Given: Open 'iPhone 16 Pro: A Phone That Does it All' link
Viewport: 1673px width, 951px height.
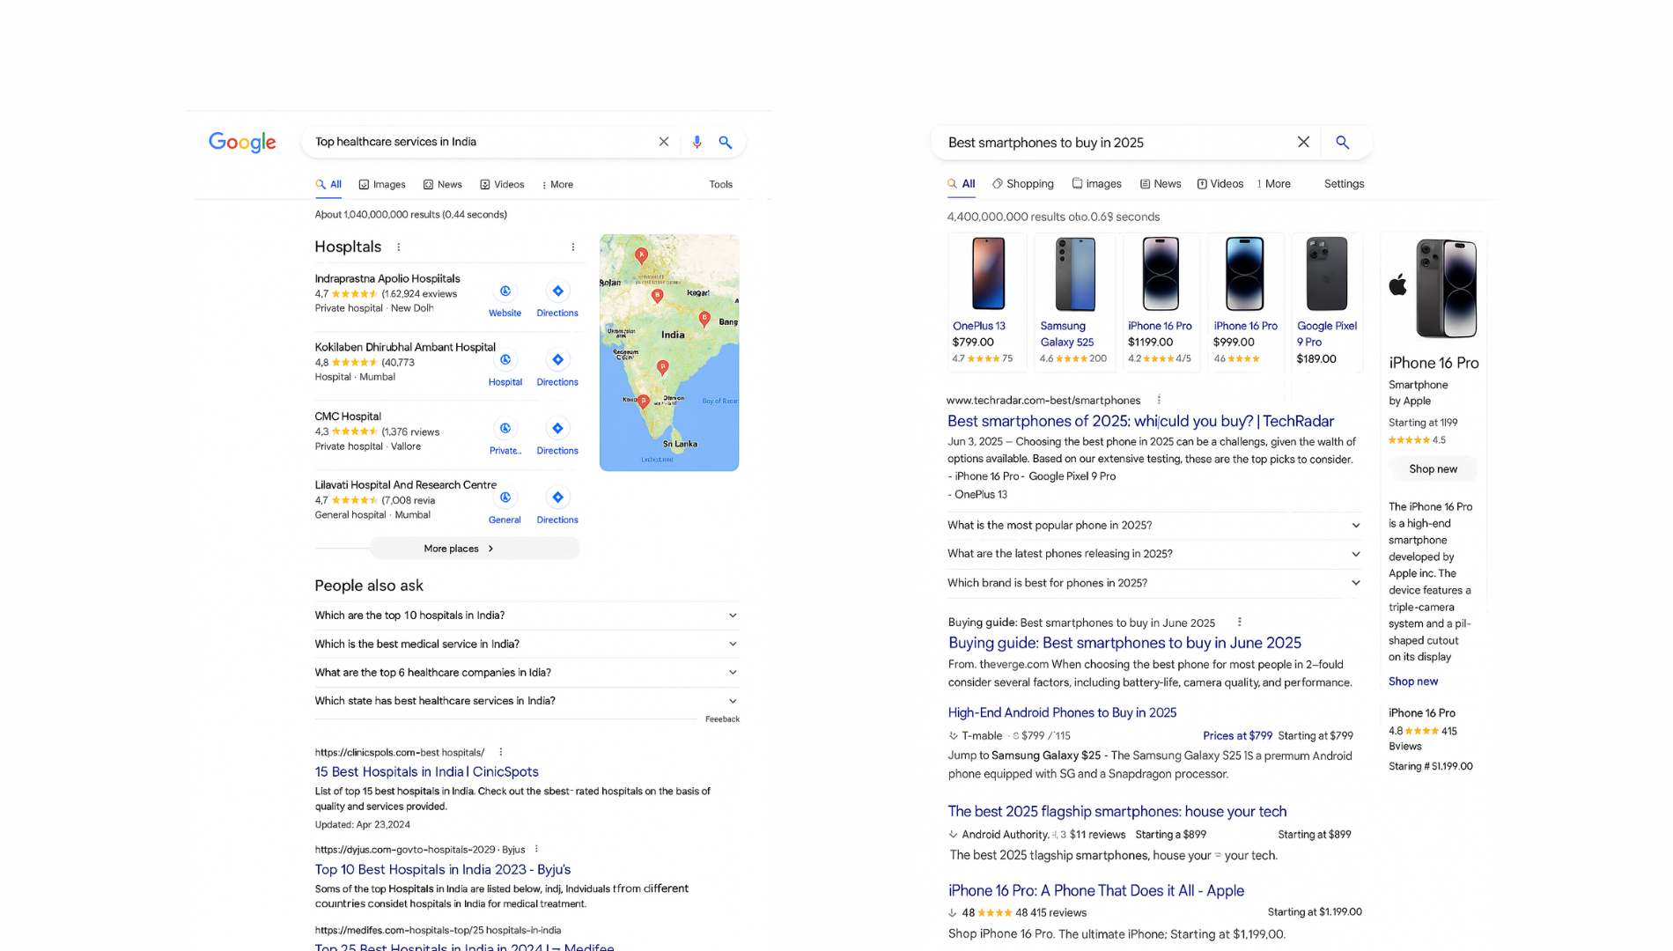Looking at the screenshot, I should pyautogui.click(x=1096, y=891).
